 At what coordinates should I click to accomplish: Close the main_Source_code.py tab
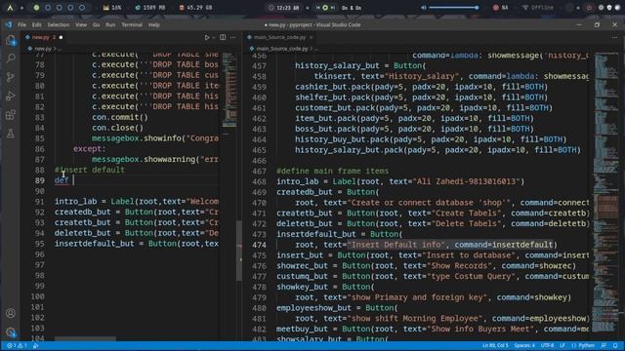(x=311, y=37)
